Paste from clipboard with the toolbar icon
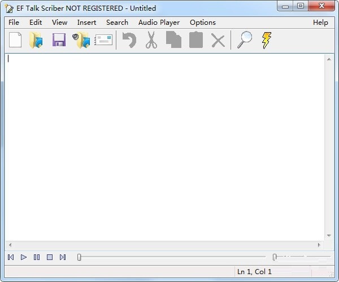 point(195,40)
